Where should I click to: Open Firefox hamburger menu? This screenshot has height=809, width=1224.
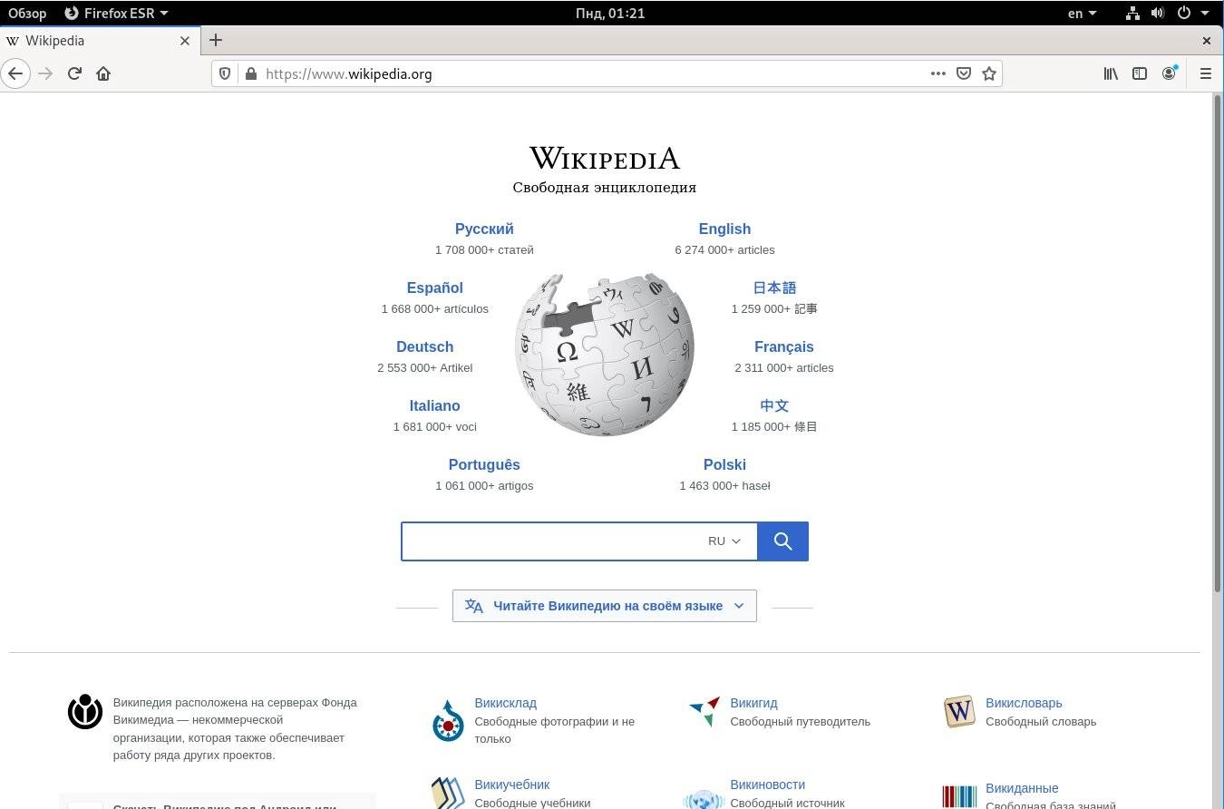click(1205, 73)
